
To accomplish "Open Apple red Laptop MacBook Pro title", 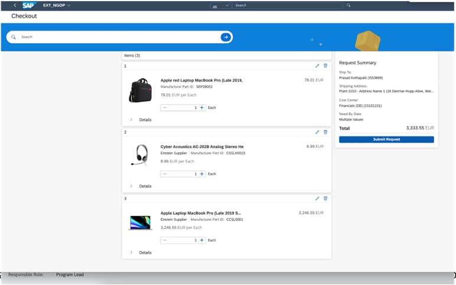I will coord(201,80).
